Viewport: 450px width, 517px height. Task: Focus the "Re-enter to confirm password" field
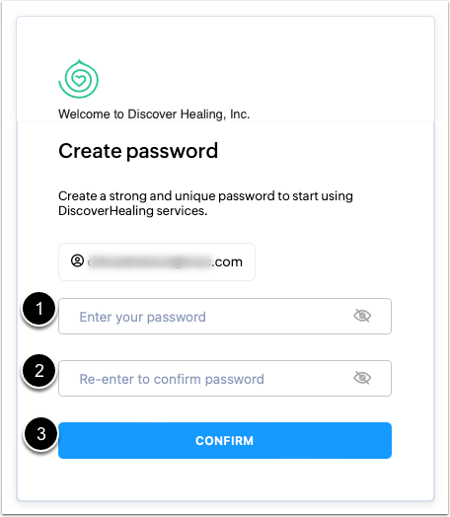pos(225,378)
